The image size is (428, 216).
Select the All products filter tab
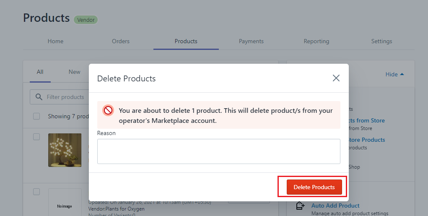pos(40,72)
